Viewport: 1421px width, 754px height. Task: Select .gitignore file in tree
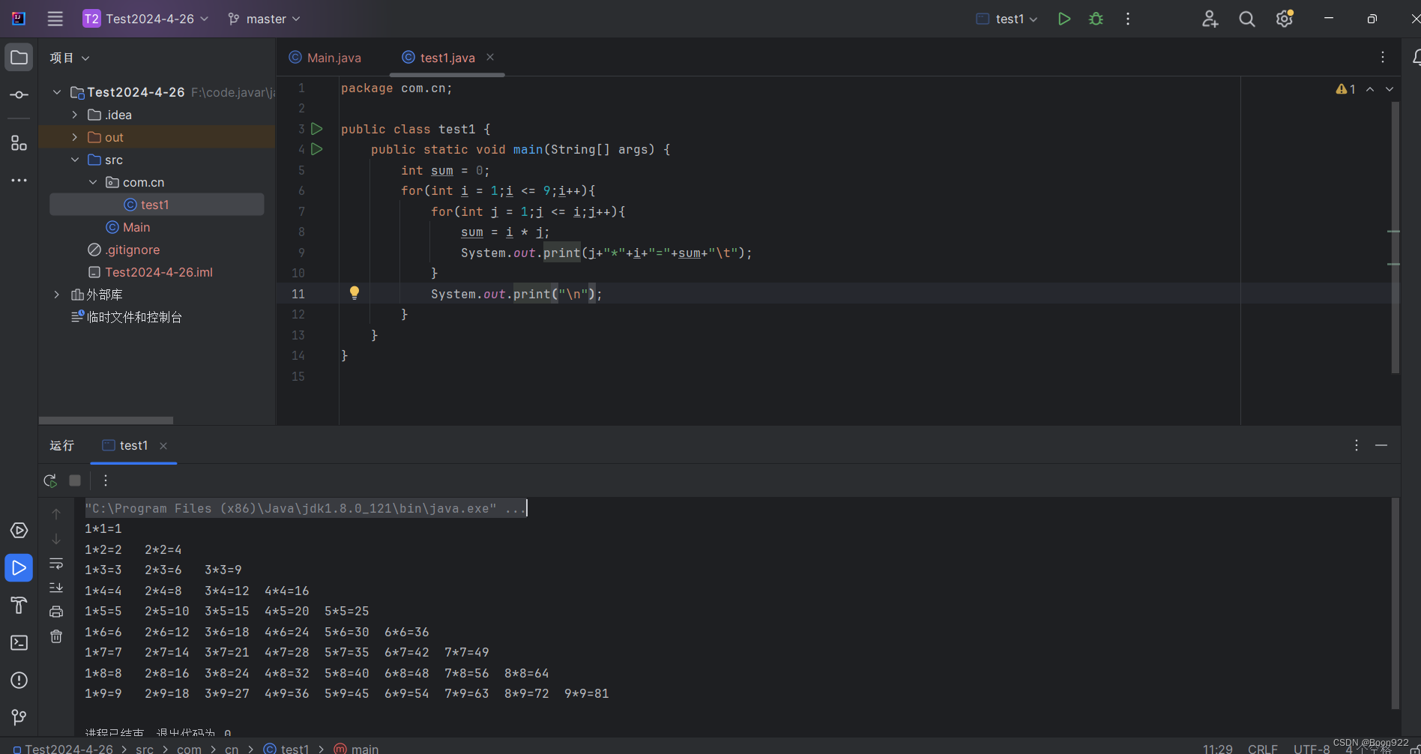[124, 250]
